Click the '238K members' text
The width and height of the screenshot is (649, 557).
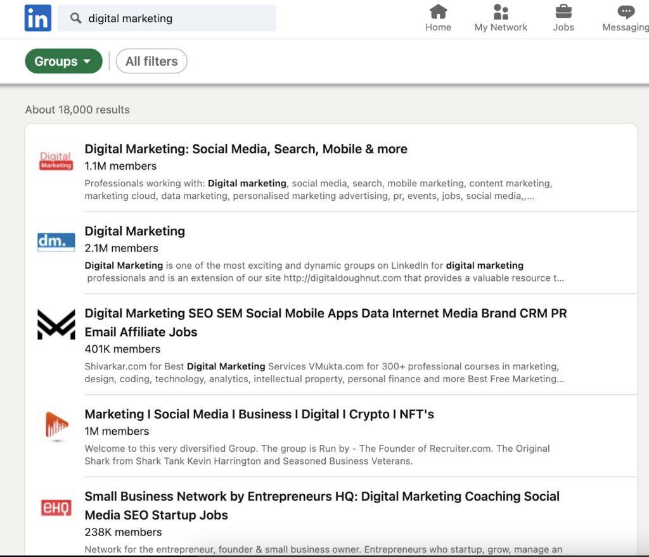click(x=123, y=532)
